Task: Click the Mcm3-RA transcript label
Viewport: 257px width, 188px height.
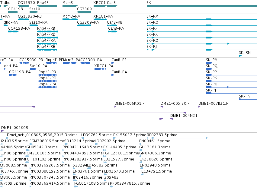Action: pyautogui.click(x=72, y=16)
